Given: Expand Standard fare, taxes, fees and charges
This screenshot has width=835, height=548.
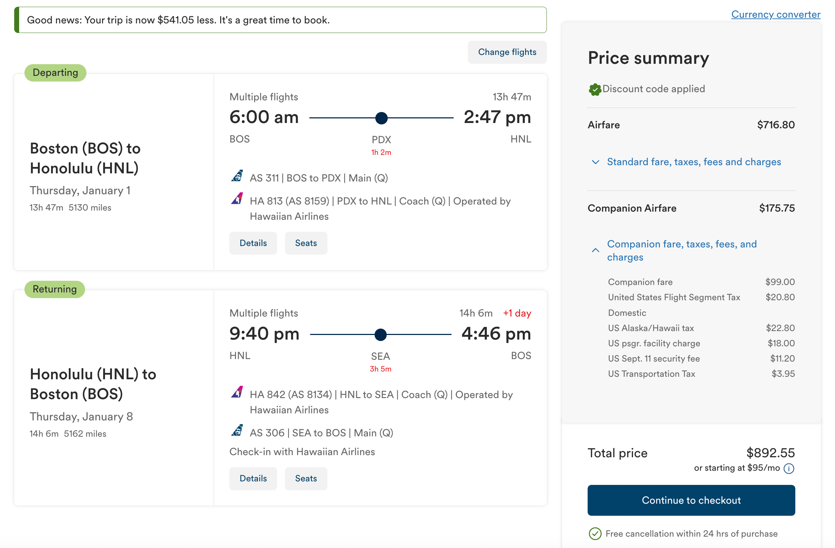Looking at the screenshot, I should pos(694,162).
